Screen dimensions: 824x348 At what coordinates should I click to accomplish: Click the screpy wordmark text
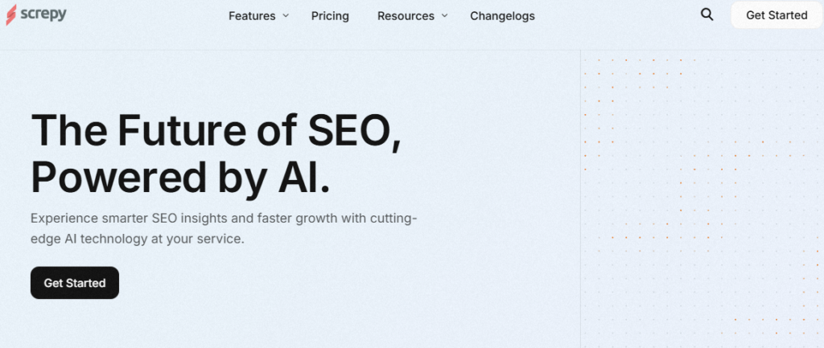(43, 14)
